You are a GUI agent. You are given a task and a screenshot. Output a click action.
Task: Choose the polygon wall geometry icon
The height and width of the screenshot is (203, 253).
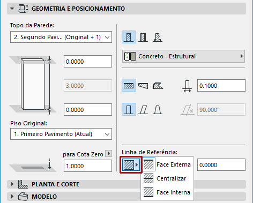click(x=158, y=86)
